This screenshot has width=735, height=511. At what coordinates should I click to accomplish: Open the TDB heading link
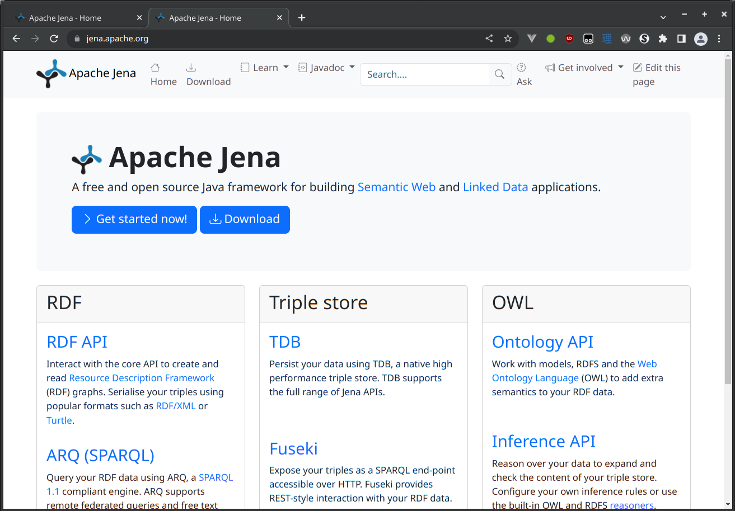click(285, 342)
